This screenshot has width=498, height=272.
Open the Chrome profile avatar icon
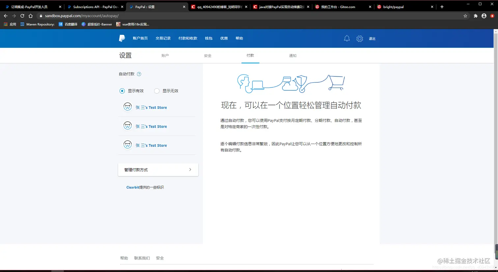[484, 16]
